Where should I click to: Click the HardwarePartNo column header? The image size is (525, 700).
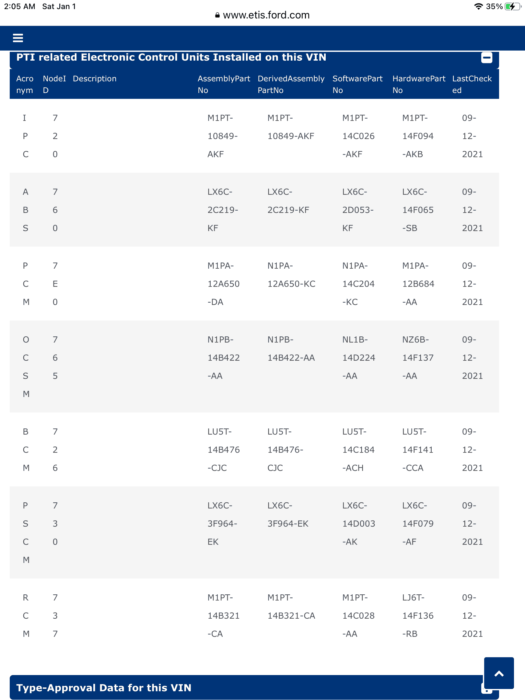(419, 84)
